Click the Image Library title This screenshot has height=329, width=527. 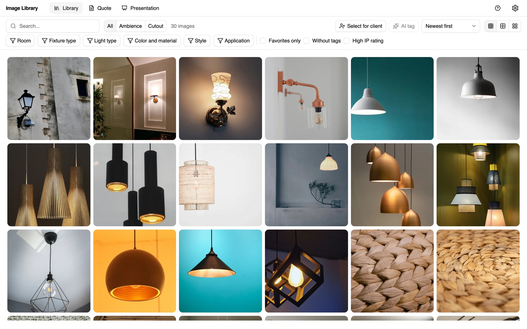point(22,8)
